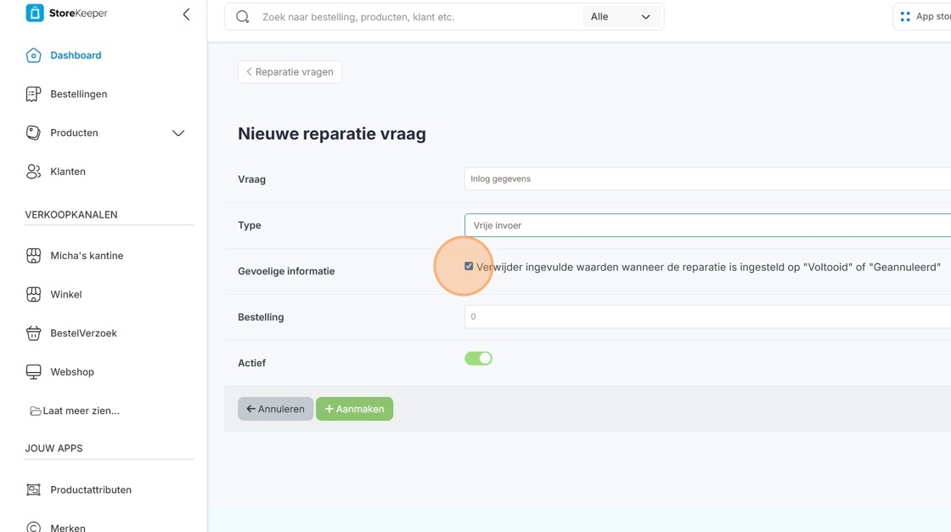Click the Vraag input field

[x=708, y=179]
